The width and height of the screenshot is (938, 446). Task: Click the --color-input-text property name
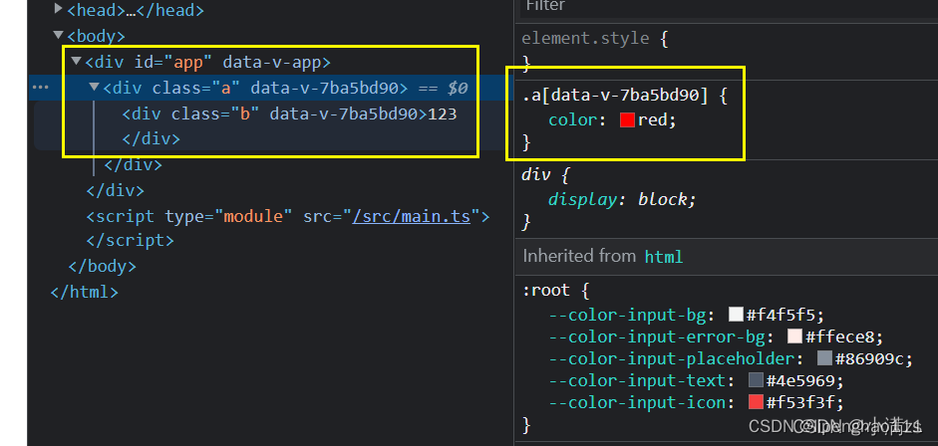tap(637, 380)
